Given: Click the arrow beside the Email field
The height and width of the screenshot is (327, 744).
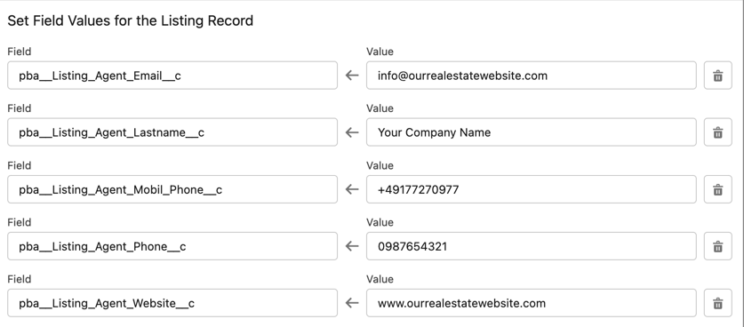Looking at the screenshot, I should tap(352, 76).
